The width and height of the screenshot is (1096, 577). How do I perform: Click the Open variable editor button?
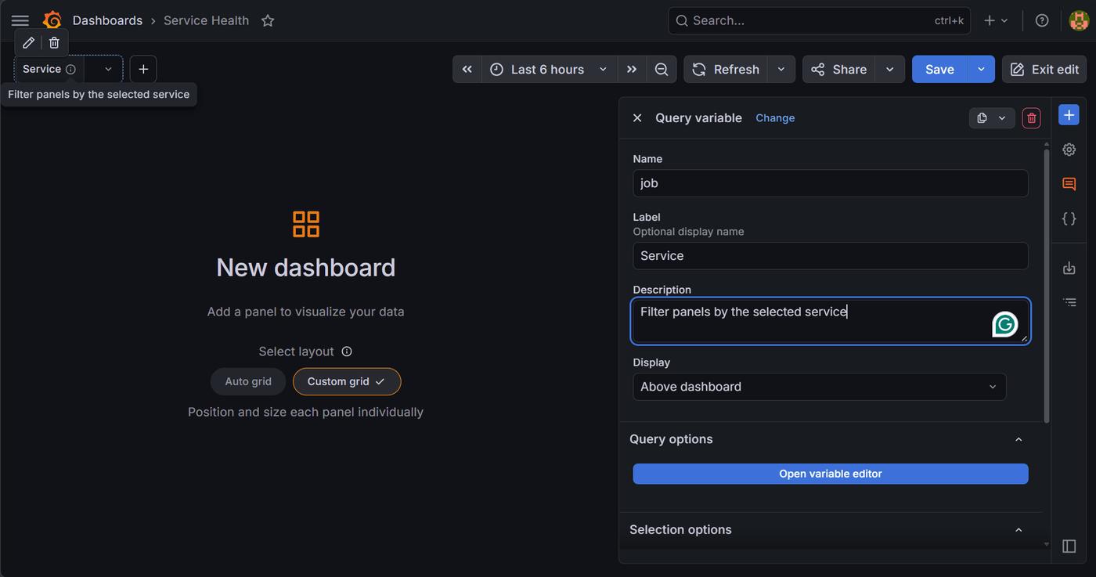point(830,474)
